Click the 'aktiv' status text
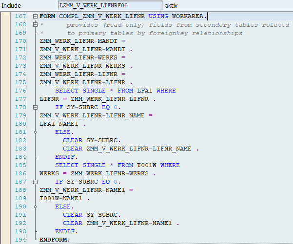 point(171,5)
